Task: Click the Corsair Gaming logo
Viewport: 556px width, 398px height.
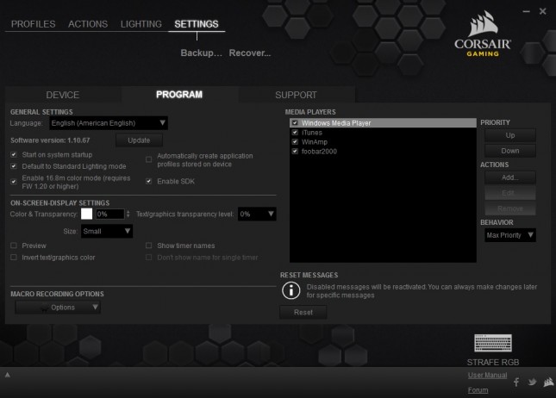Action: tap(483, 34)
